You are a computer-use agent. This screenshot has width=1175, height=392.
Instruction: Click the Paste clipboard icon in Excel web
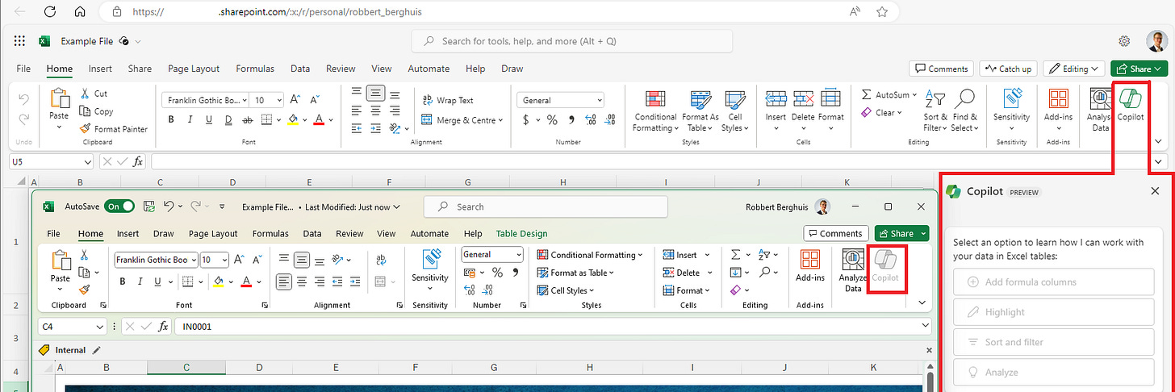pos(59,98)
